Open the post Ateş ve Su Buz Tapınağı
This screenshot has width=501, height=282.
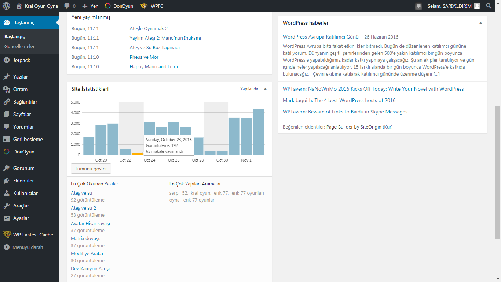pos(155,48)
